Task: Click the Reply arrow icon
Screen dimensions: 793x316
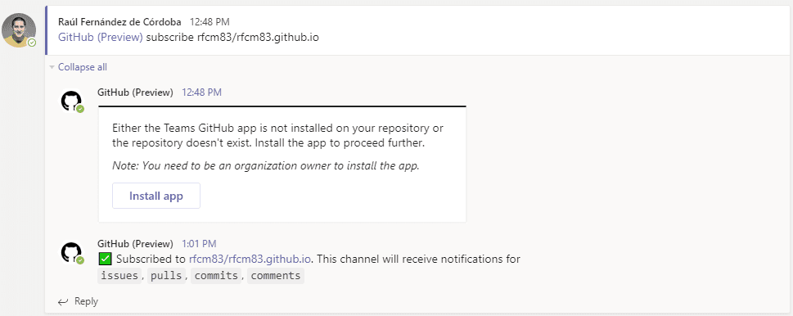Action: click(x=63, y=302)
